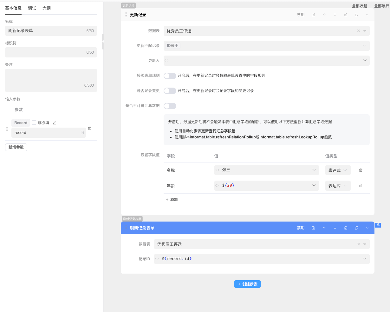
Task: Click the 创建步骤 button
Action: tap(247, 284)
